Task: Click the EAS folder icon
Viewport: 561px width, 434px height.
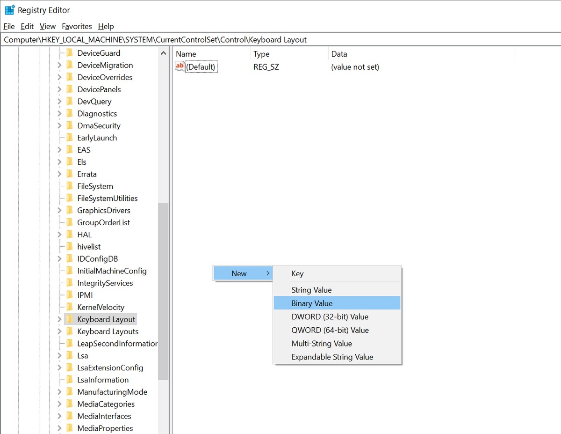Action: 69,150
